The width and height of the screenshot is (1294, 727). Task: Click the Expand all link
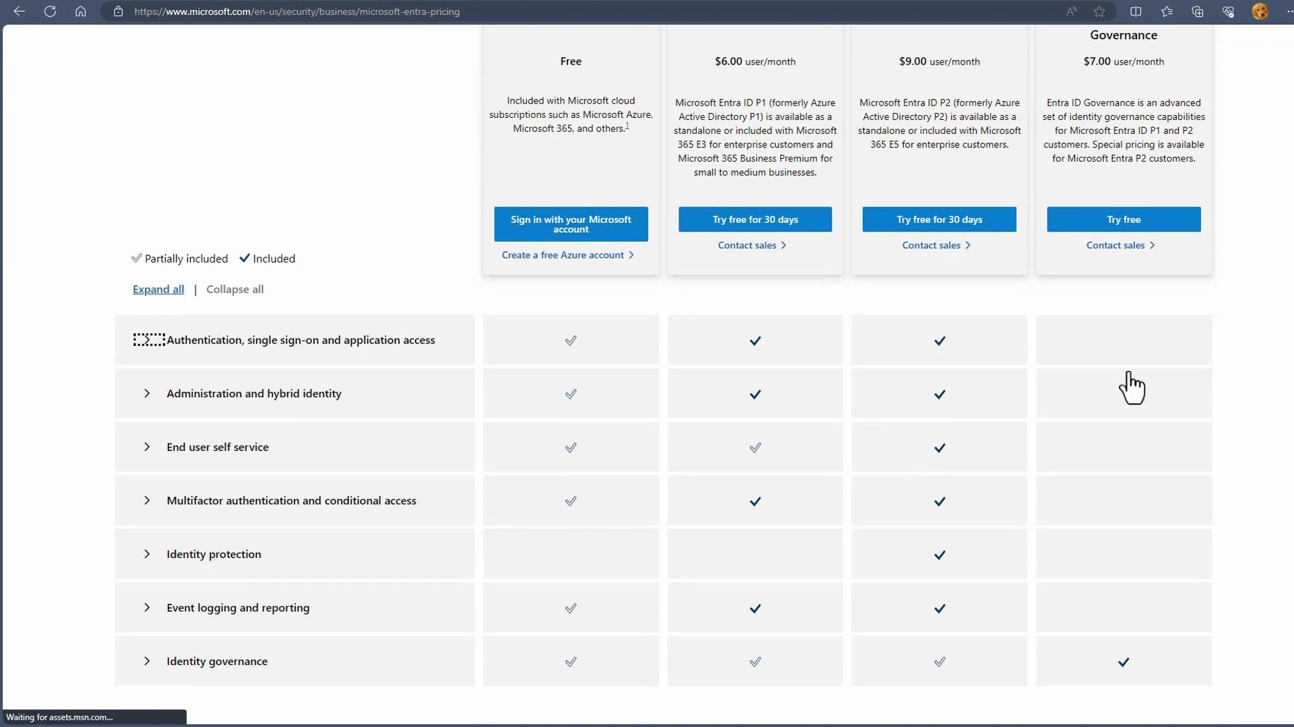[158, 289]
